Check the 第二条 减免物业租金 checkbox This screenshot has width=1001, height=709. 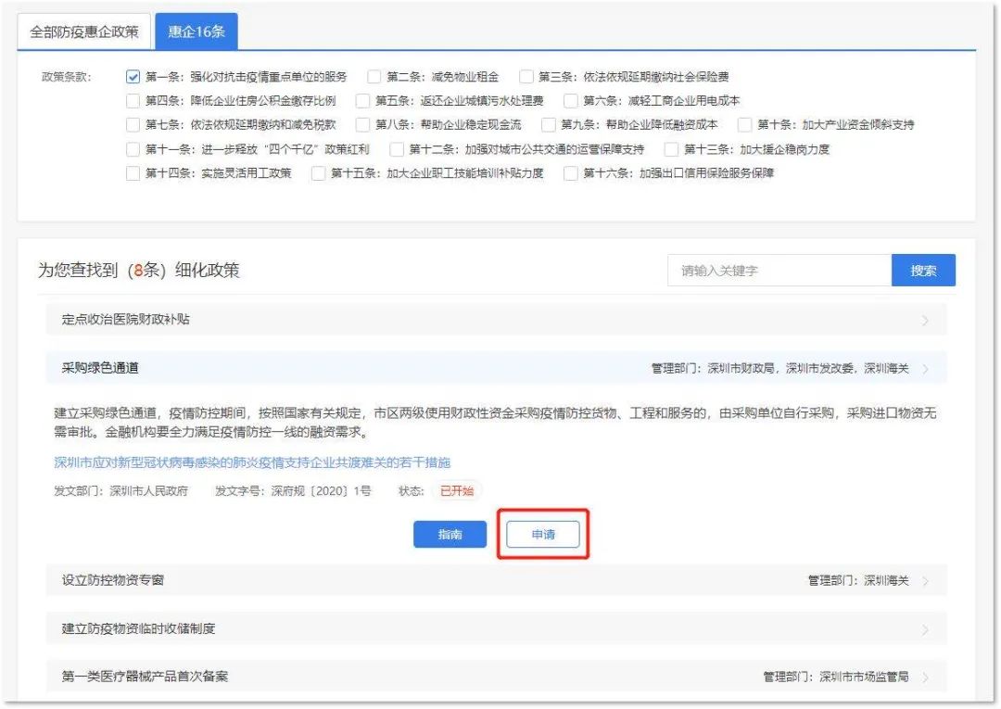pos(374,77)
